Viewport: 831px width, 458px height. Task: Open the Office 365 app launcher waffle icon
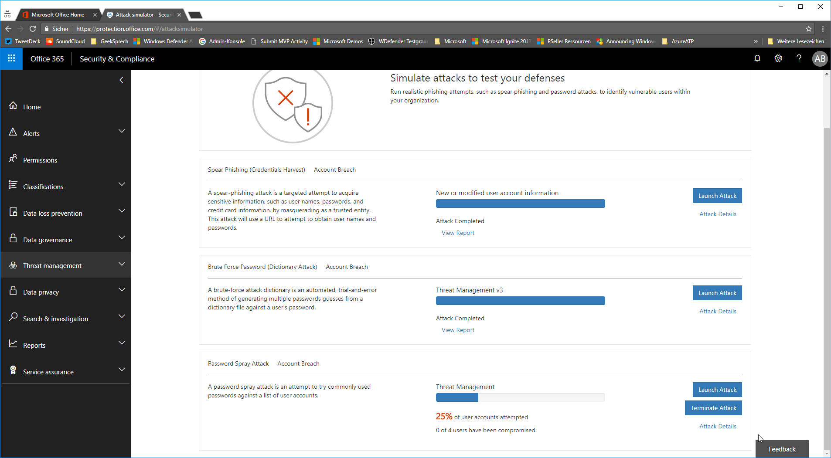tap(11, 58)
